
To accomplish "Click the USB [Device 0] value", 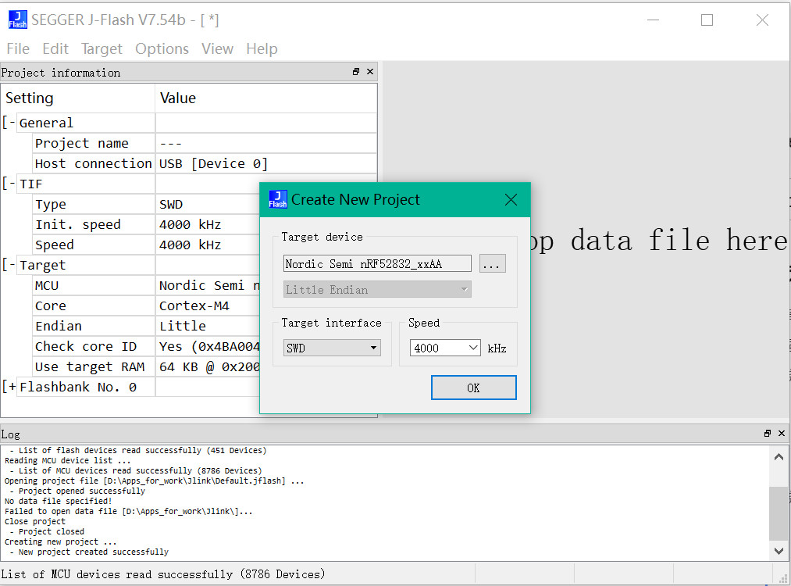I will tap(213, 163).
